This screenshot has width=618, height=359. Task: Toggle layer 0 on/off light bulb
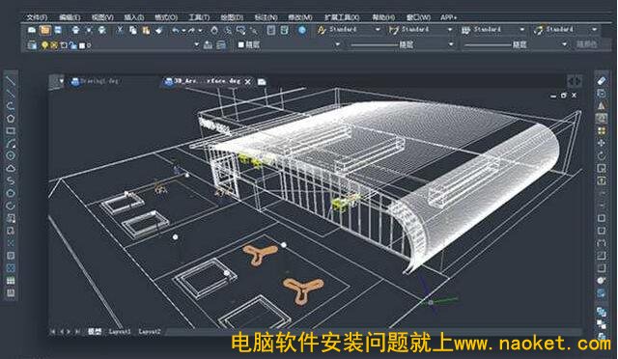coord(44,45)
